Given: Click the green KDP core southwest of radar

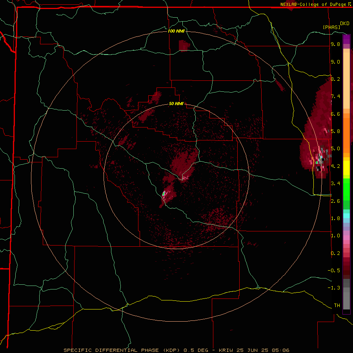Looking at the screenshot, I should point(164,193).
